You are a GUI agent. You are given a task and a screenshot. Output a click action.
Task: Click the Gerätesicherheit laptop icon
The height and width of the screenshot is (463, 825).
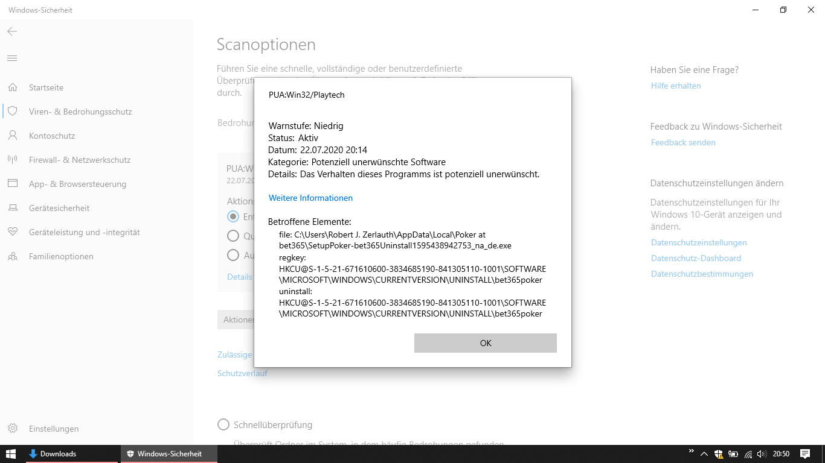point(13,208)
